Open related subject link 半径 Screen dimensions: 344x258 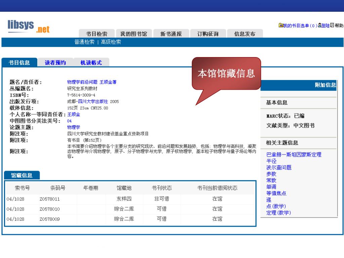click(x=271, y=161)
